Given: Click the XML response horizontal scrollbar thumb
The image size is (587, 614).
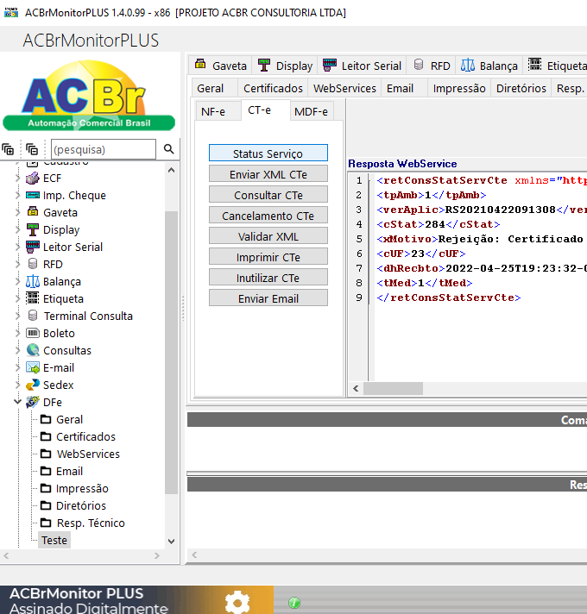Looking at the screenshot, I should click(x=393, y=388).
